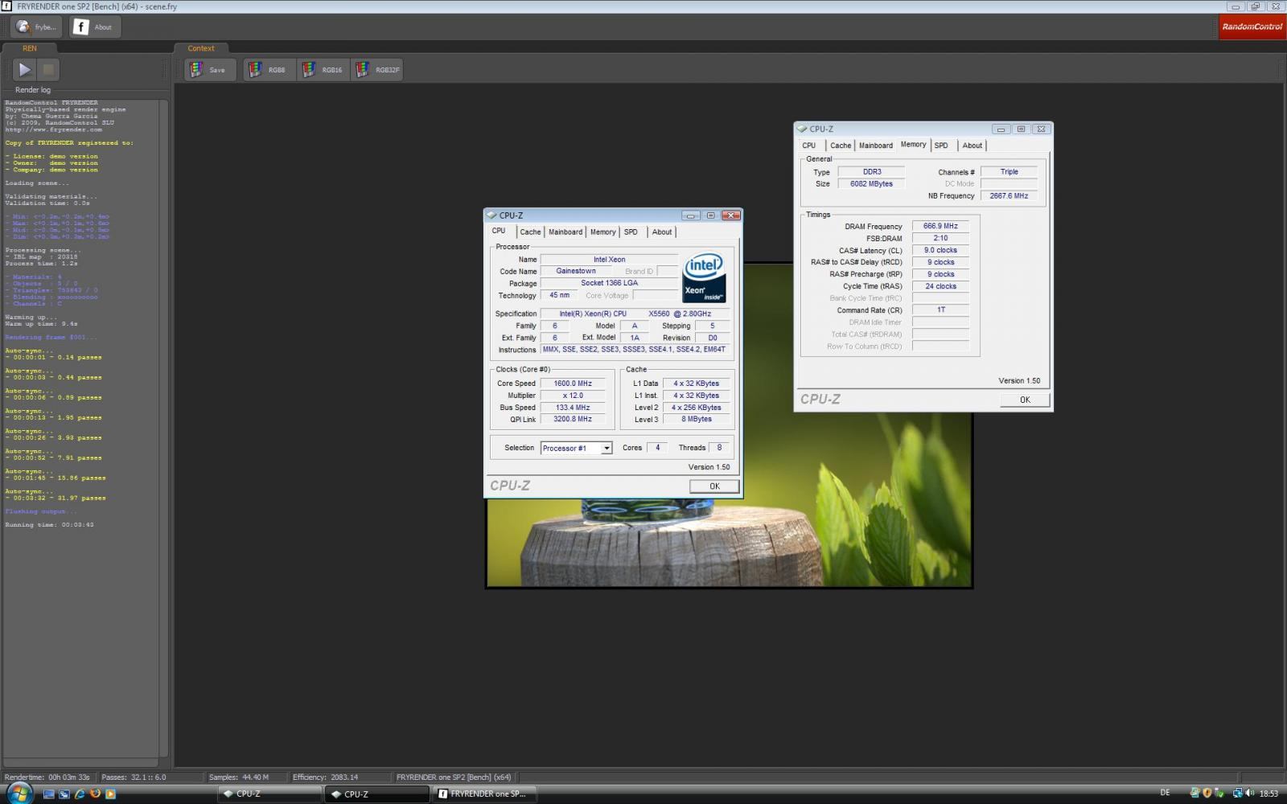This screenshot has width=1287, height=804.
Task: Open Mainboard tab in Memory CPU-Z window
Action: (876, 146)
